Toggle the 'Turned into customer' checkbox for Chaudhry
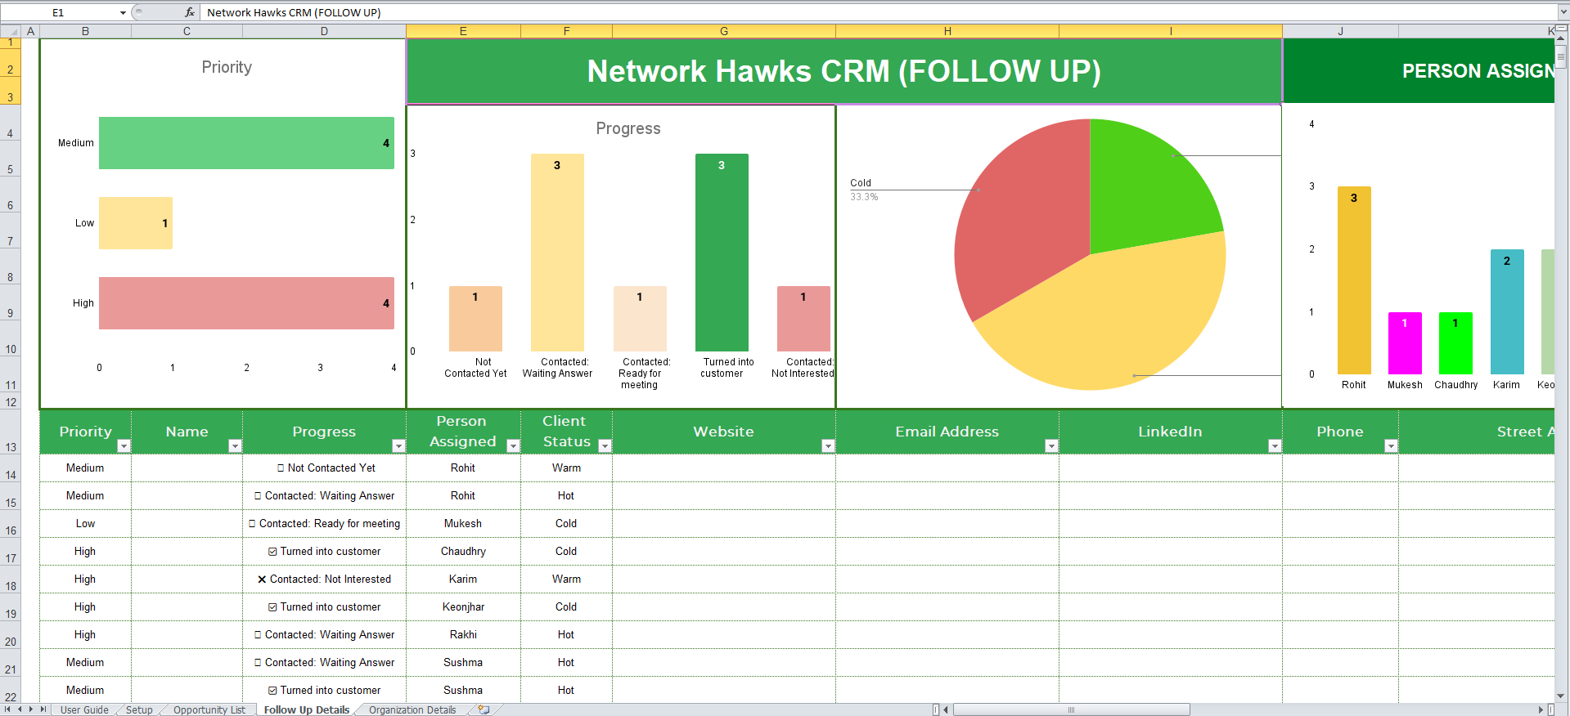 pyautogui.click(x=272, y=552)
